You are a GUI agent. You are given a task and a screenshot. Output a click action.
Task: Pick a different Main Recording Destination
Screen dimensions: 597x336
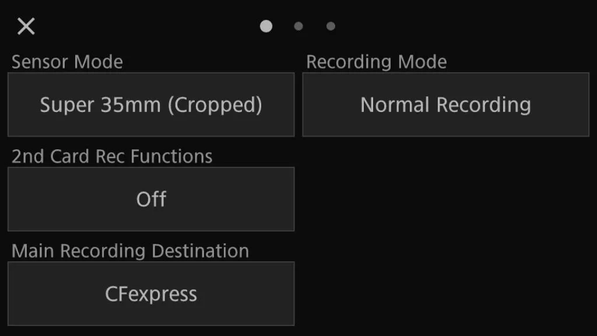[x=151, y=293]
